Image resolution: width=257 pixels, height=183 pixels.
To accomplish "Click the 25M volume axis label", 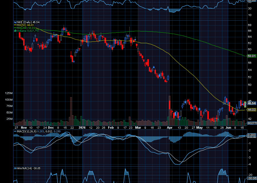I will pos(9,119).
